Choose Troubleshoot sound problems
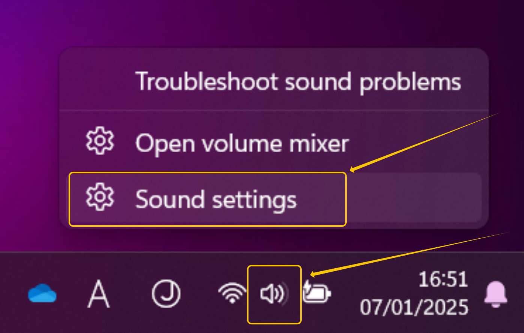 point(299,82)
